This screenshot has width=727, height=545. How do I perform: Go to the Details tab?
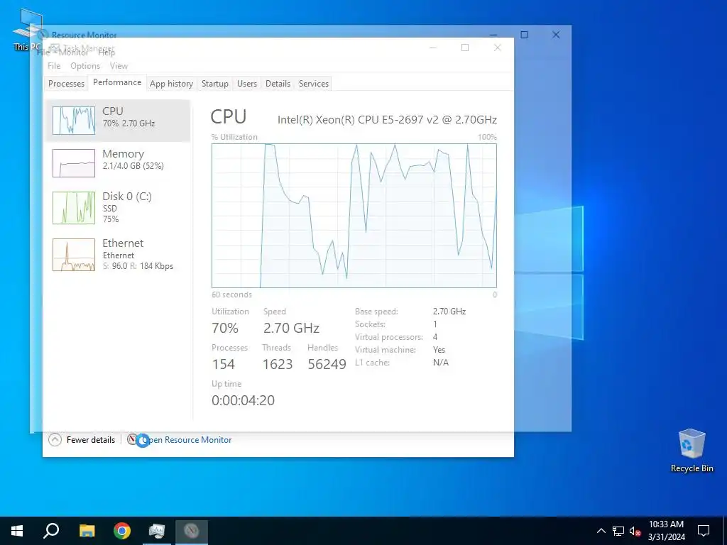pos(278,84)
